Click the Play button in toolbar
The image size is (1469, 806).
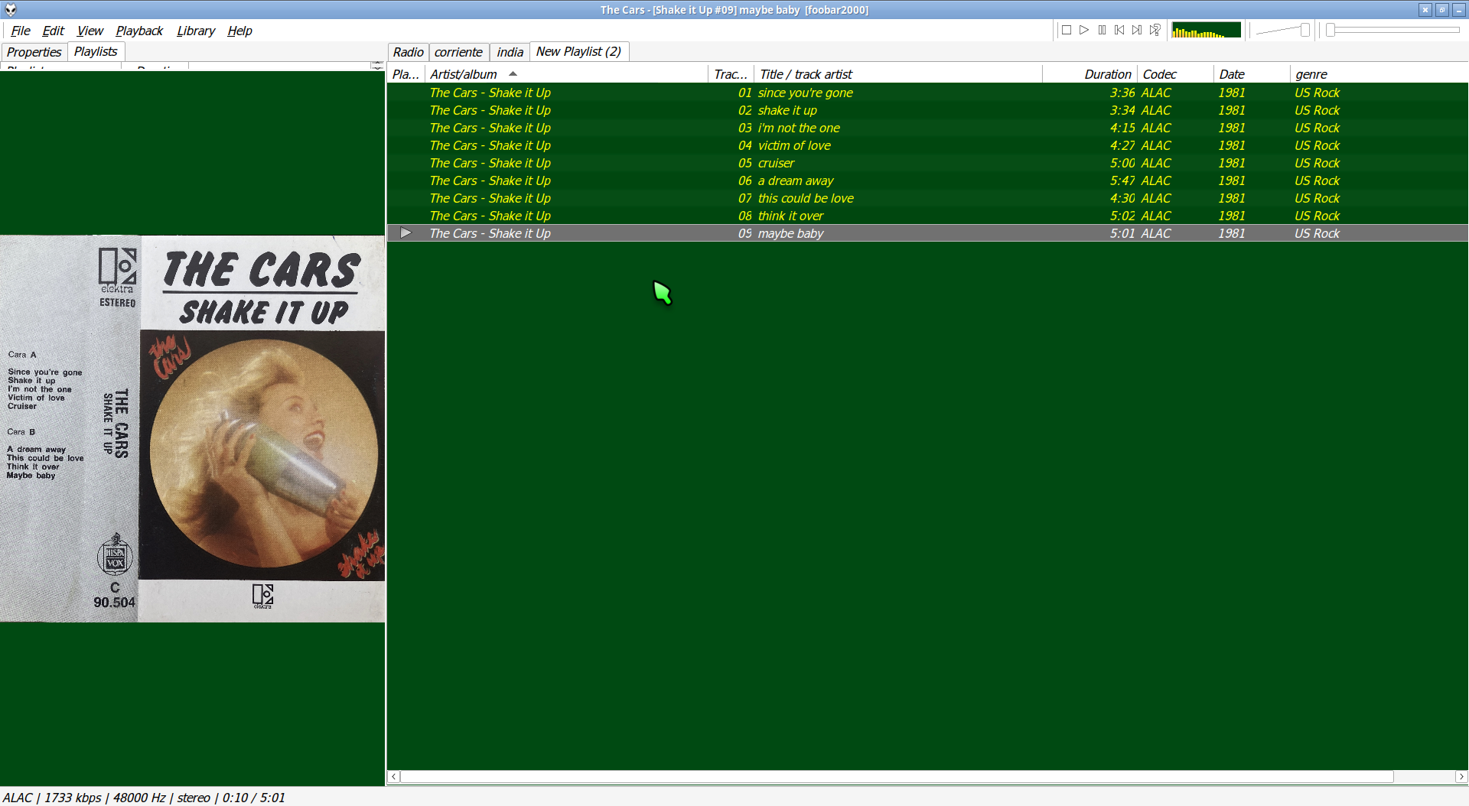pos(1084,30)
